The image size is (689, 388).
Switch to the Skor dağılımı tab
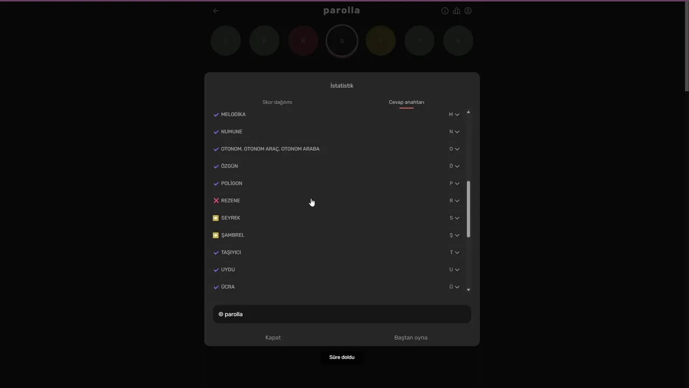[277, 102]
